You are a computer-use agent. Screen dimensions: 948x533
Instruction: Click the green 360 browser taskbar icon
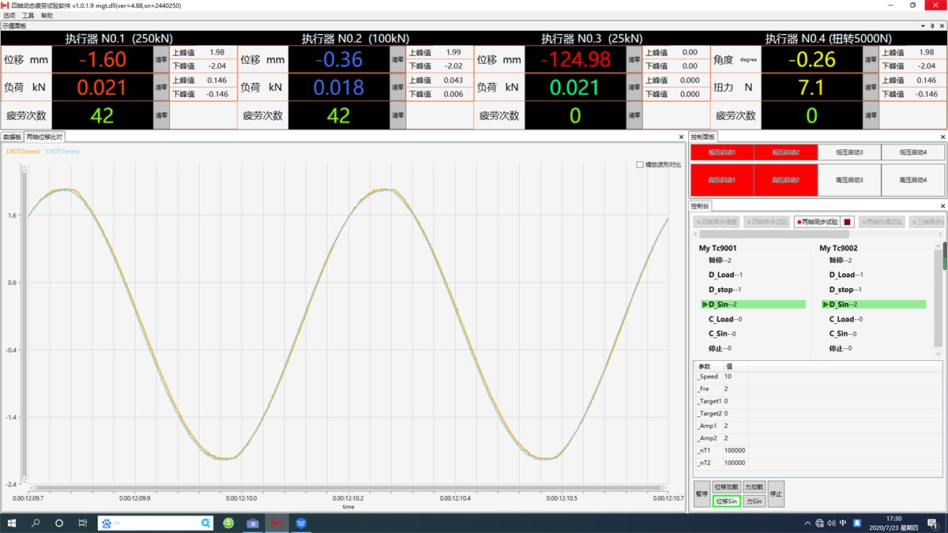pos(228,523)
